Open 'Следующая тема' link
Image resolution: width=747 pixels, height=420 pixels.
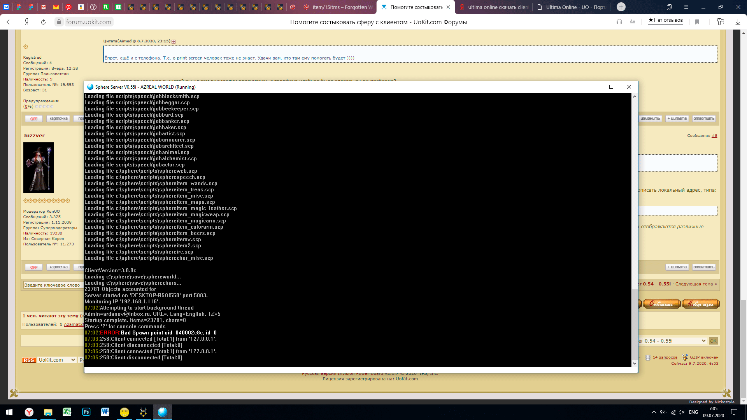694,284
